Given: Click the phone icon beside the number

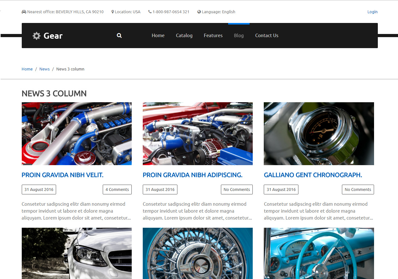Looking at the screenshot, I should click(150, 12).
